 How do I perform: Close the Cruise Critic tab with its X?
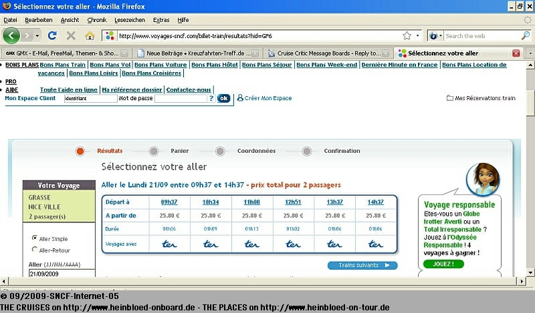click(386, 53)
